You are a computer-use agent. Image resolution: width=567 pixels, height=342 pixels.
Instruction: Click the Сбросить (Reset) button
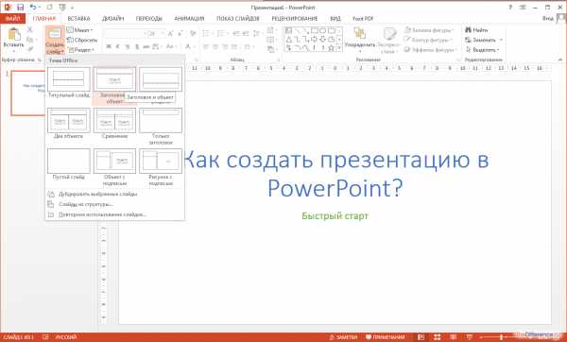pyautogui.click(x=82, y=40)
